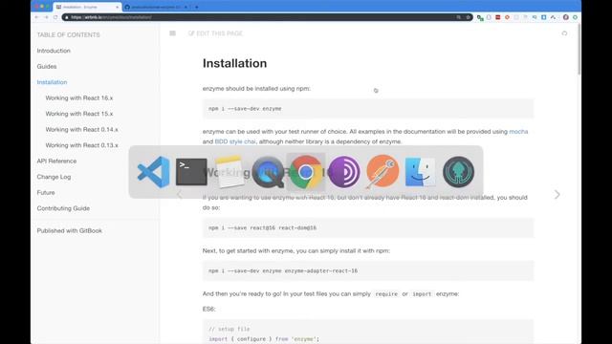The image size is (612, 344).
Task: Open Working with React 0.14.x sidebar entry
Action: point(81,130)
